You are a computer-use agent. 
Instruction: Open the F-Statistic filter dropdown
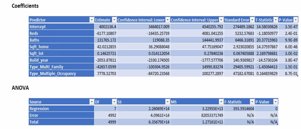coord(252,102)
